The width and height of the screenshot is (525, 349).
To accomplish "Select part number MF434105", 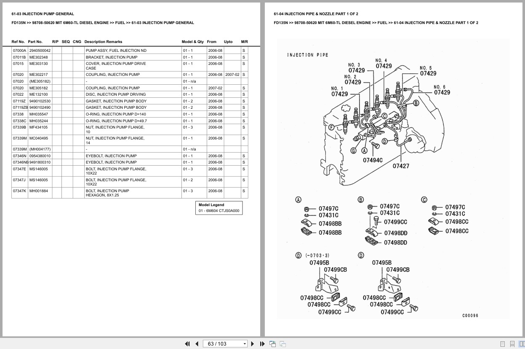I will click(38, 127).
